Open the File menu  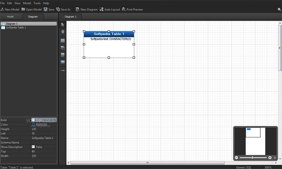[x=2, y=3]
